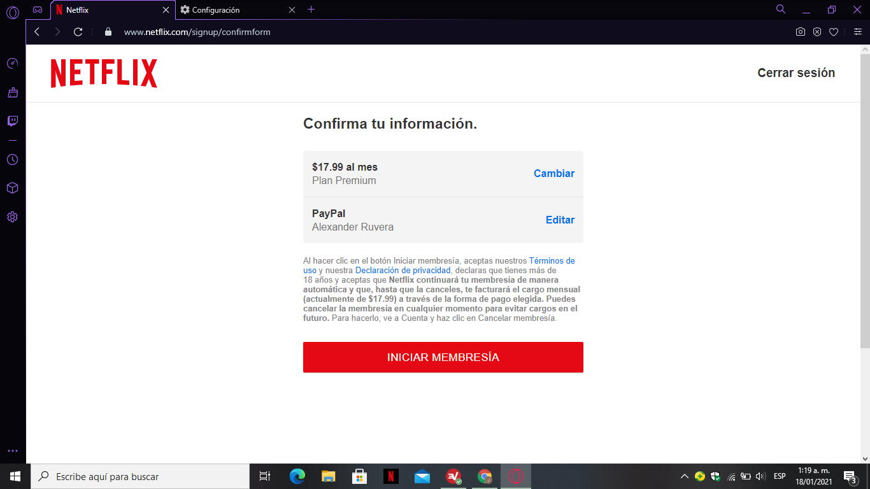Open the second sidebar icon below GX Control
This screenshot has height=489, width=870.
tap(12, 93)
